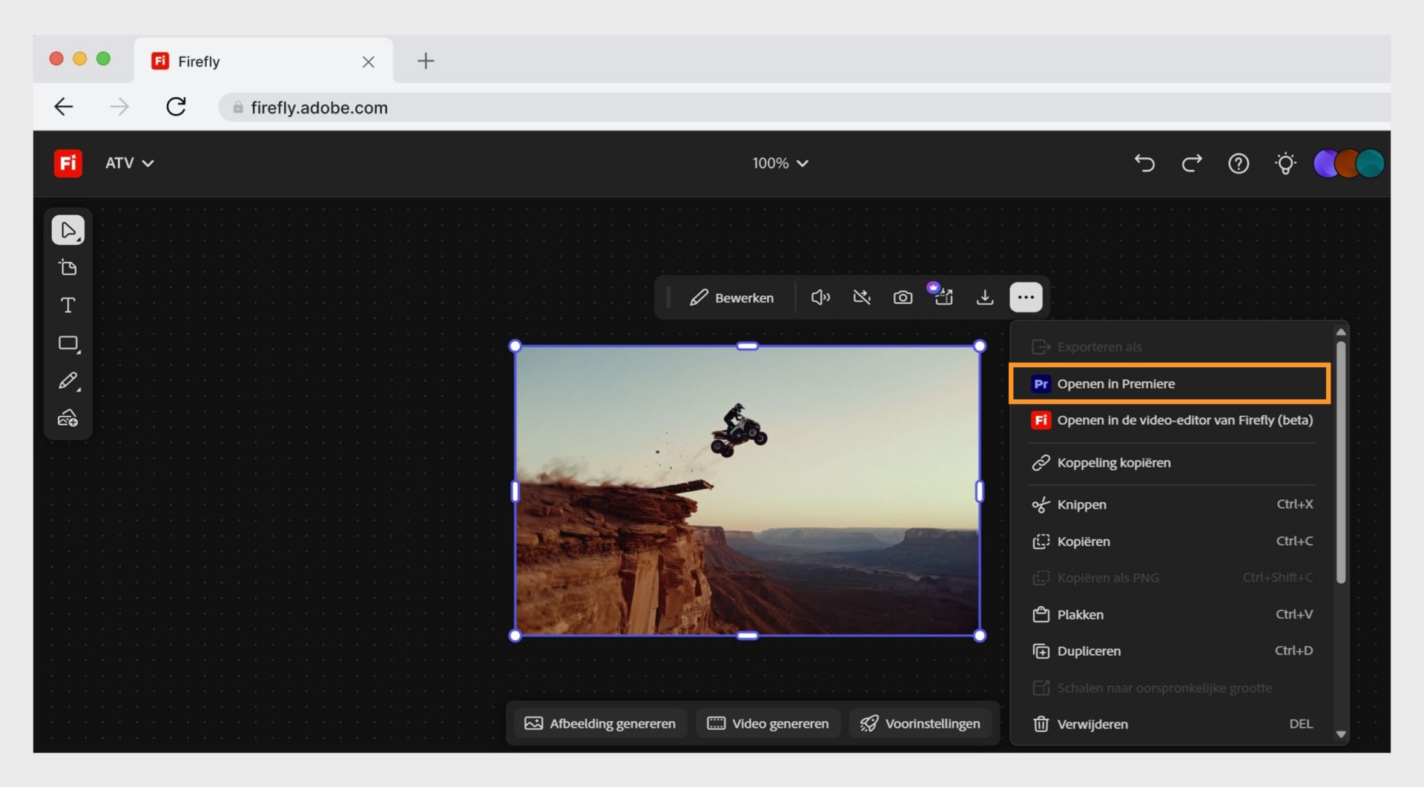This screenshot has height=787, width=1424.
Task: Select the pointer selection tool
Action: point(67,229)
